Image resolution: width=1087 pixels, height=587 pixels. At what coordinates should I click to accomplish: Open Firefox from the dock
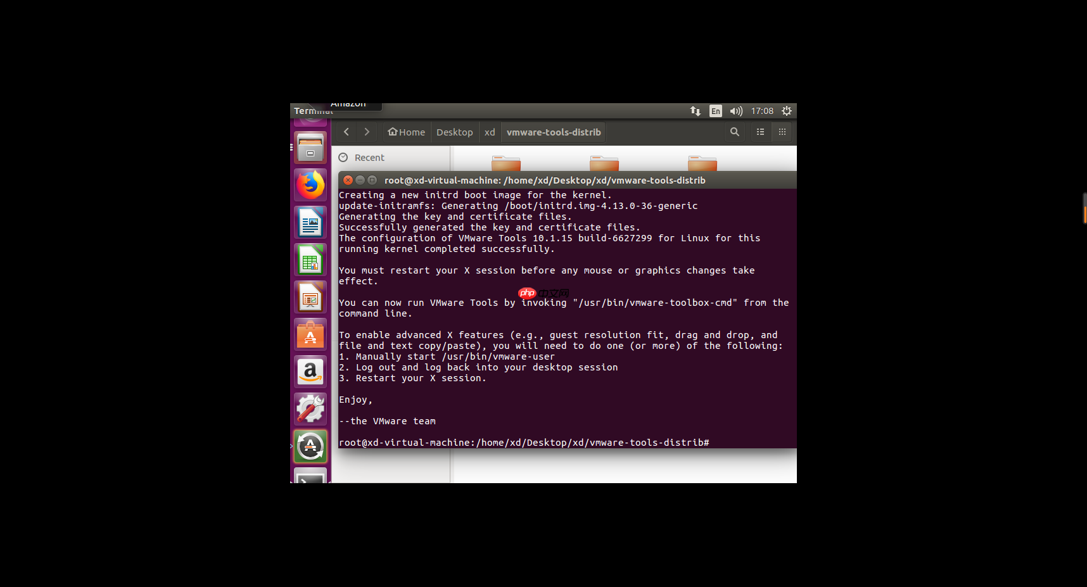coord(310,185)
